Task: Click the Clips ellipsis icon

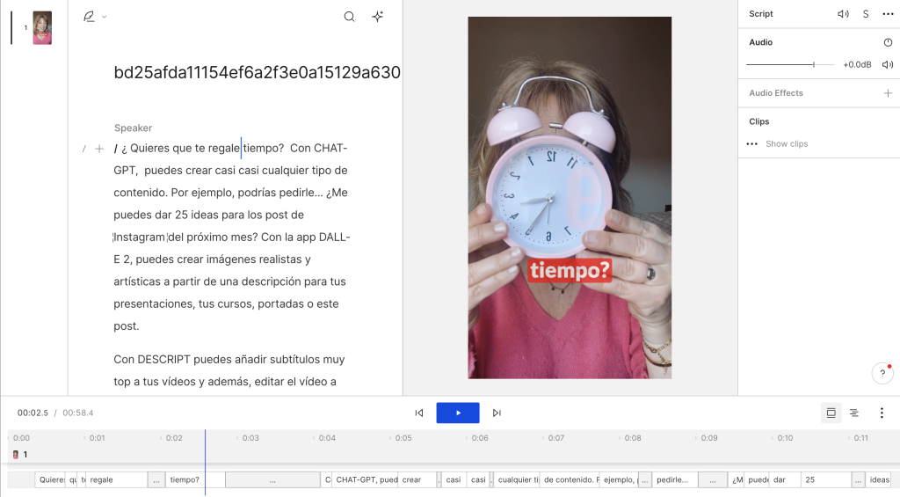Action: coord(752,143)
